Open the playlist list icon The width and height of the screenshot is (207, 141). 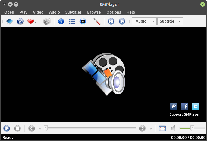pyautogui.click(x=72, y=22)
